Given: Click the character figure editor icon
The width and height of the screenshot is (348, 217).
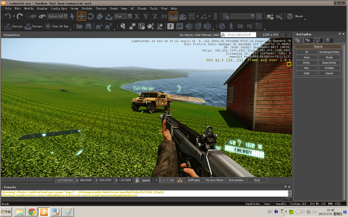Looking at the screenshot, I should point(231,26).
